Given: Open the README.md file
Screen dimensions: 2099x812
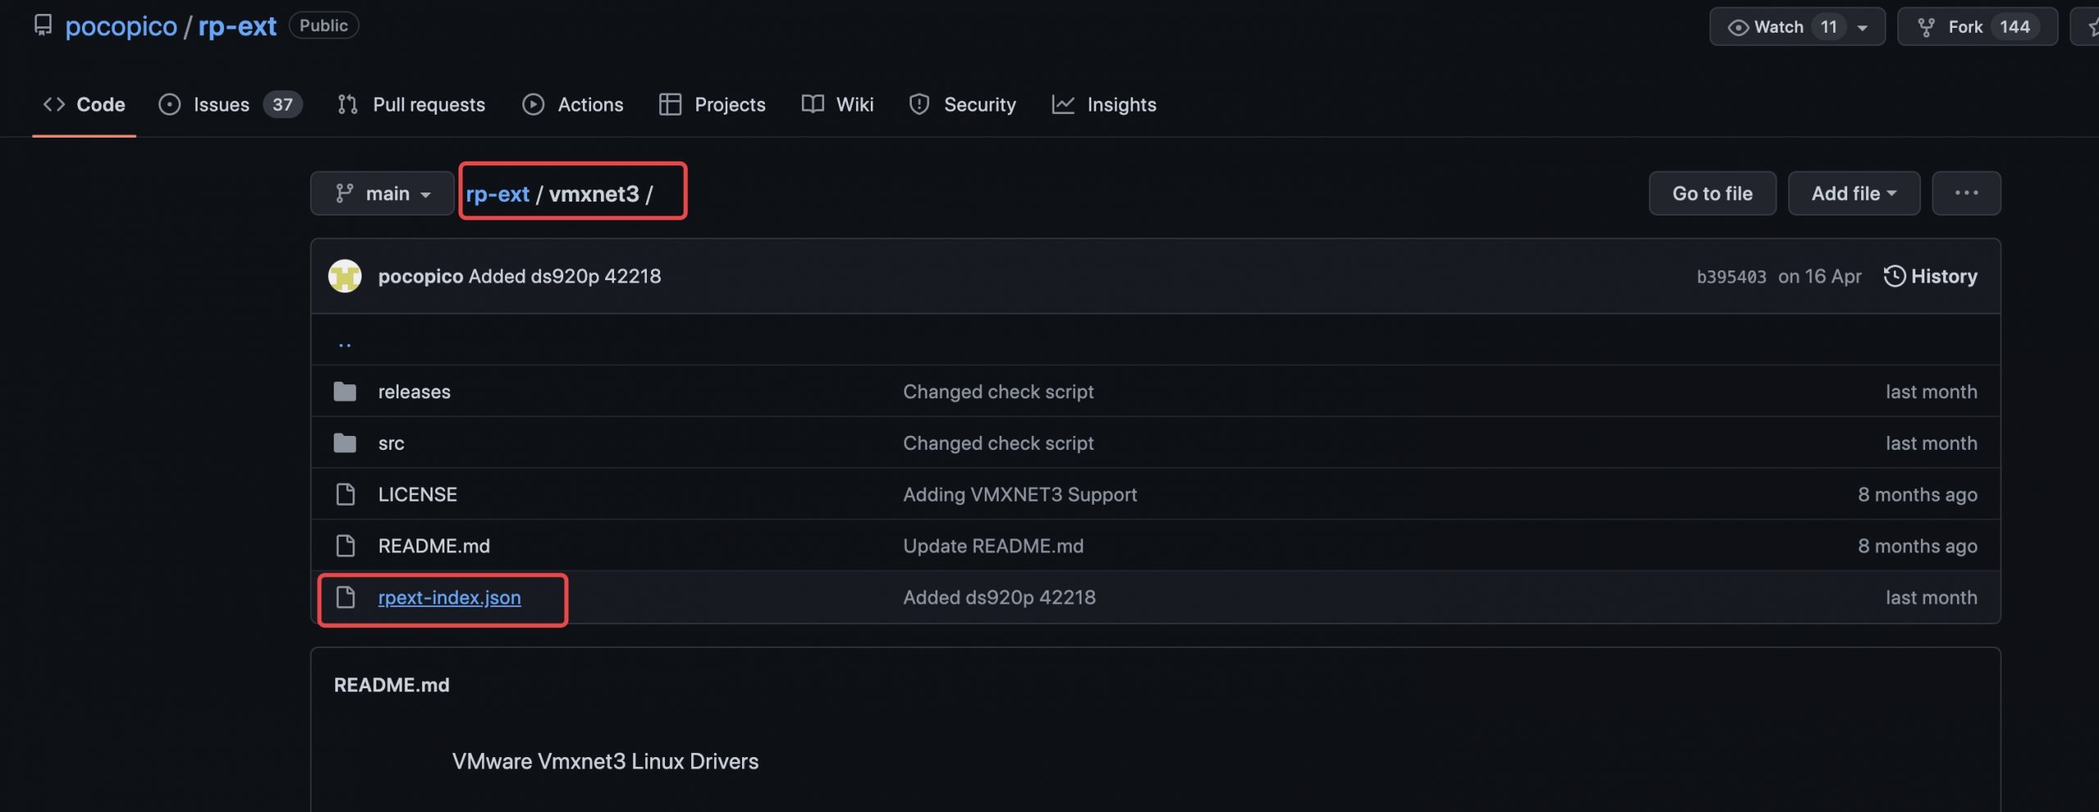Looking at the screenshot, I should [434, 546].
